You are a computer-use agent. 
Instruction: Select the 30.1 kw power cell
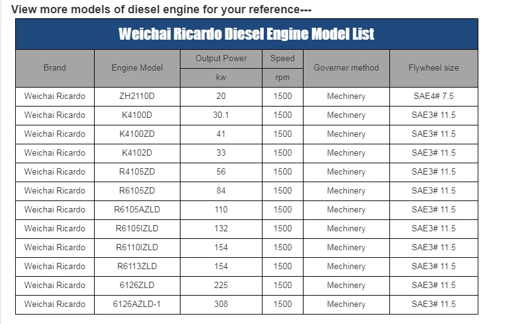click(222, 115)
